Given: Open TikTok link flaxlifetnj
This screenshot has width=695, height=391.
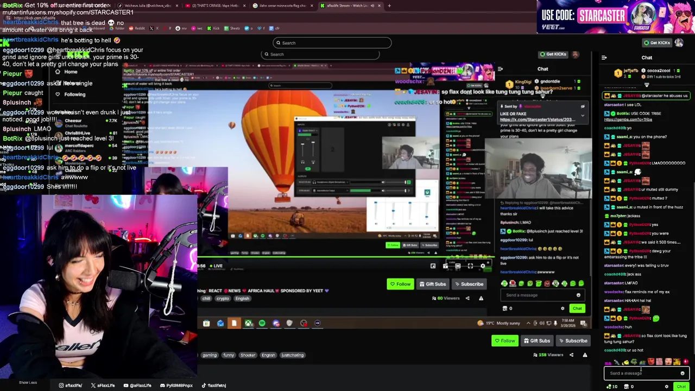Looking at the screenshot, I should coord(213,386).
